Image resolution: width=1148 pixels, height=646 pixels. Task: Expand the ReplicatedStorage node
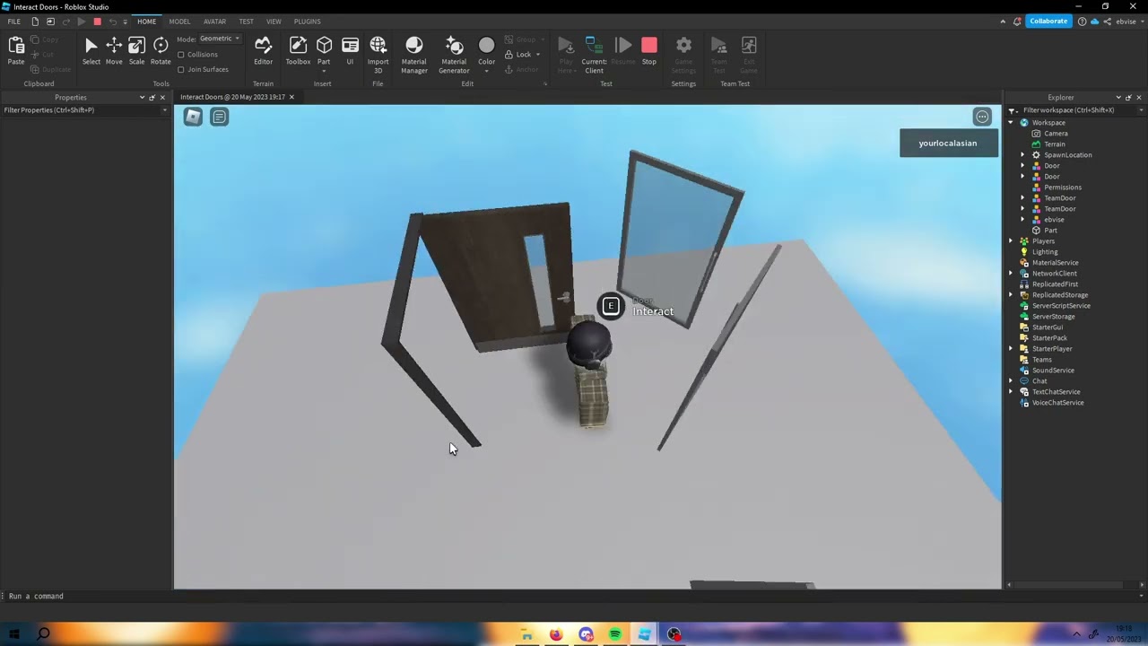(1012, 295)
